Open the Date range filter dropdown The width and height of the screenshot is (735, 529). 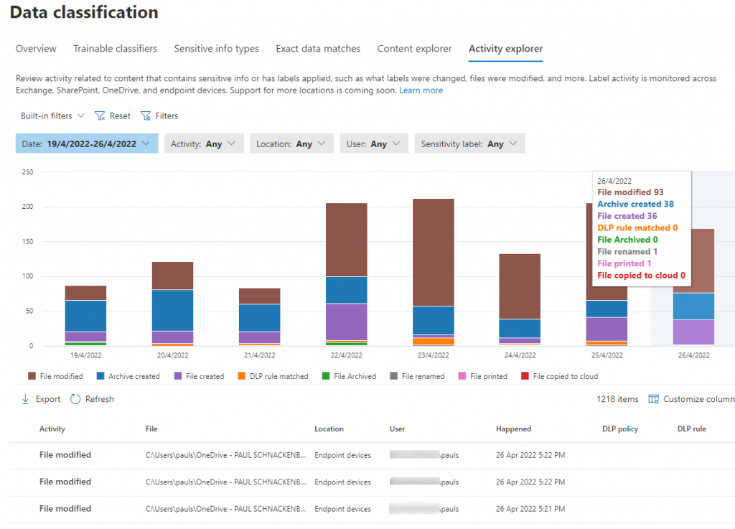(x=86, y=143)
